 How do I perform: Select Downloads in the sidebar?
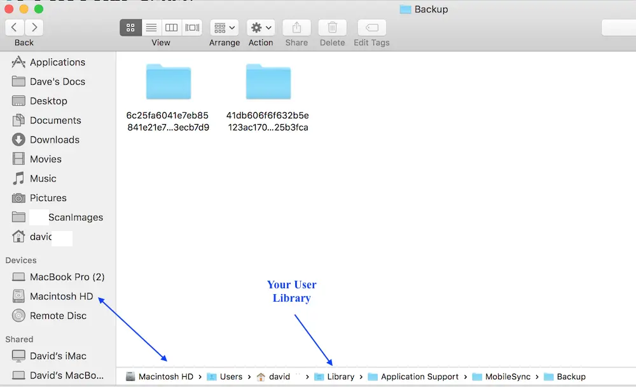pyautogui.click(x=54, y=140)
